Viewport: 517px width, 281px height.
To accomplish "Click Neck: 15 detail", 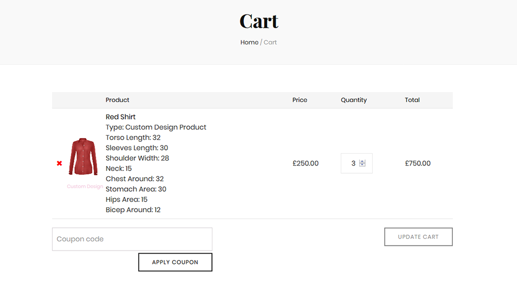I will point(119,169).
